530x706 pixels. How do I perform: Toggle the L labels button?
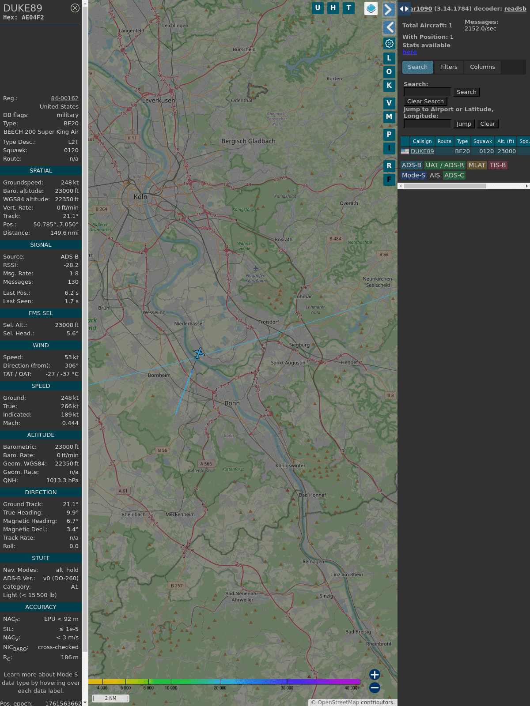tap(389, 58)
